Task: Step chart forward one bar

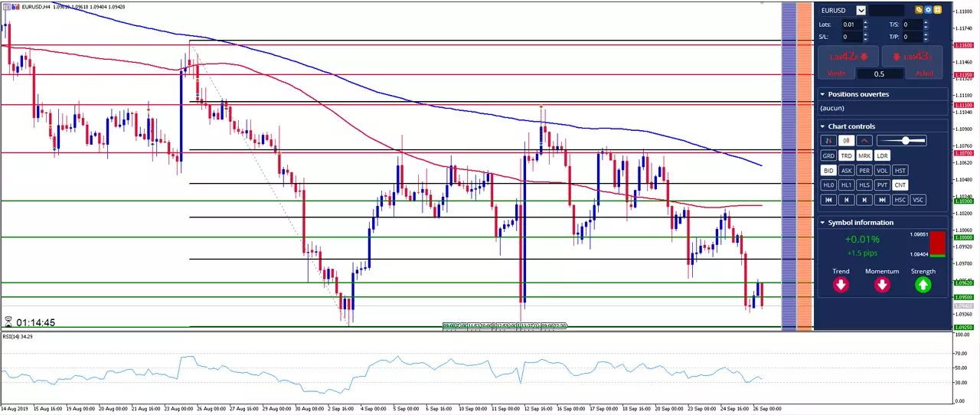Action: [864, 200]
